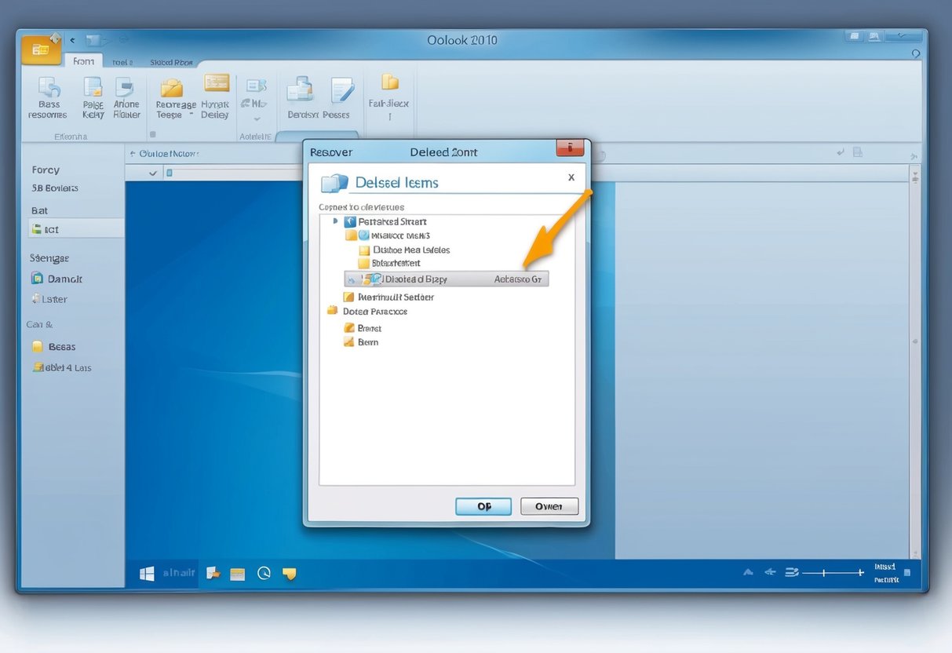Screen dimensions: 952x653
Task: Switch to the Home ribbon tab
Action: (83, 60)
